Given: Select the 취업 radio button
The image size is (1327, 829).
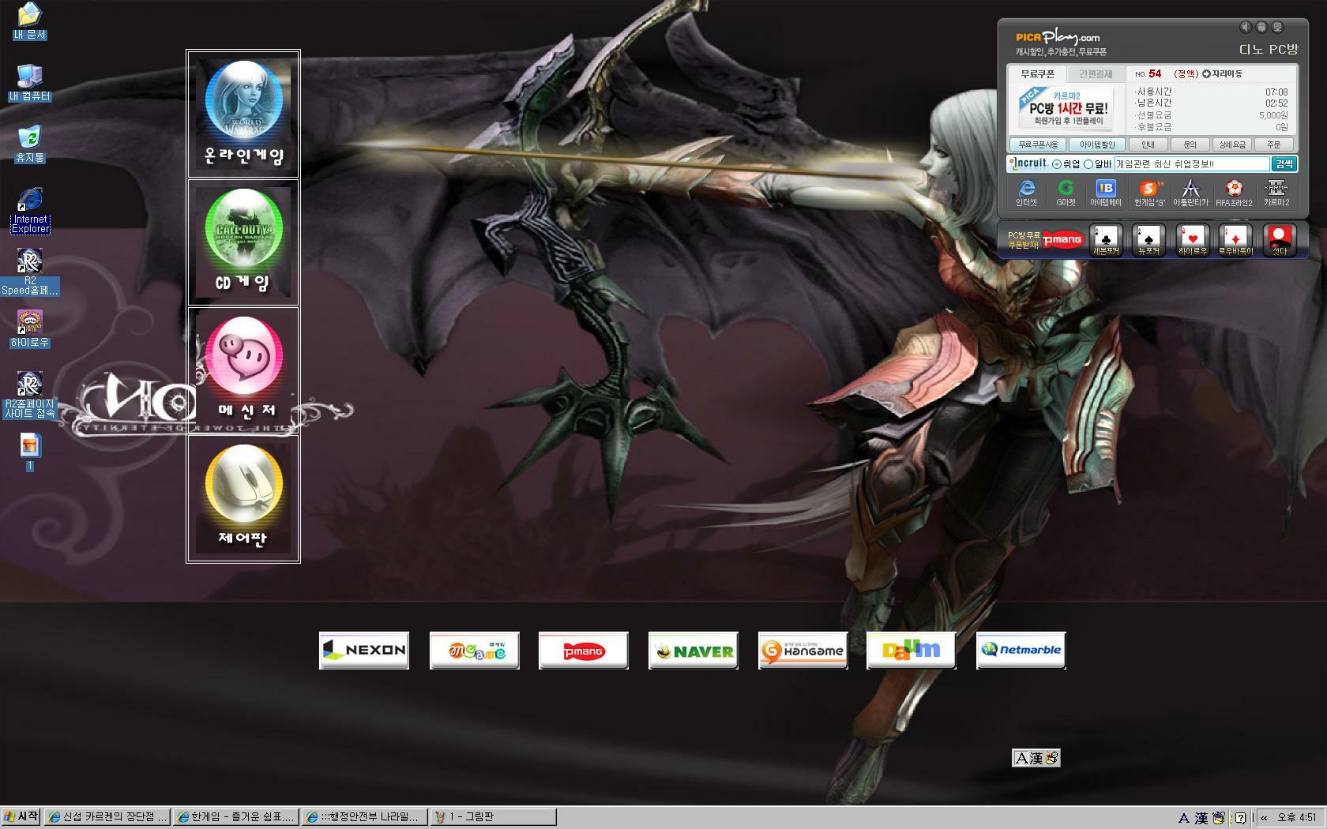Looking at the screenshot, I should tap(1057, 164).
